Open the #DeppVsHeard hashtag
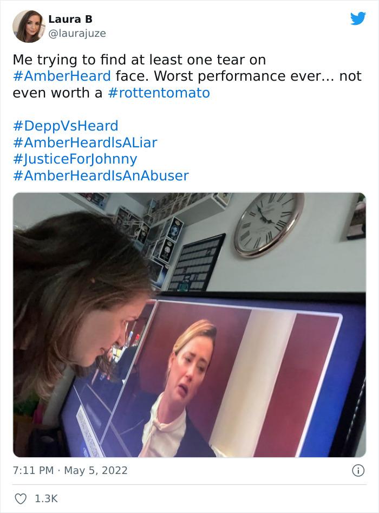The image size is (379, 513). [66, 126]
